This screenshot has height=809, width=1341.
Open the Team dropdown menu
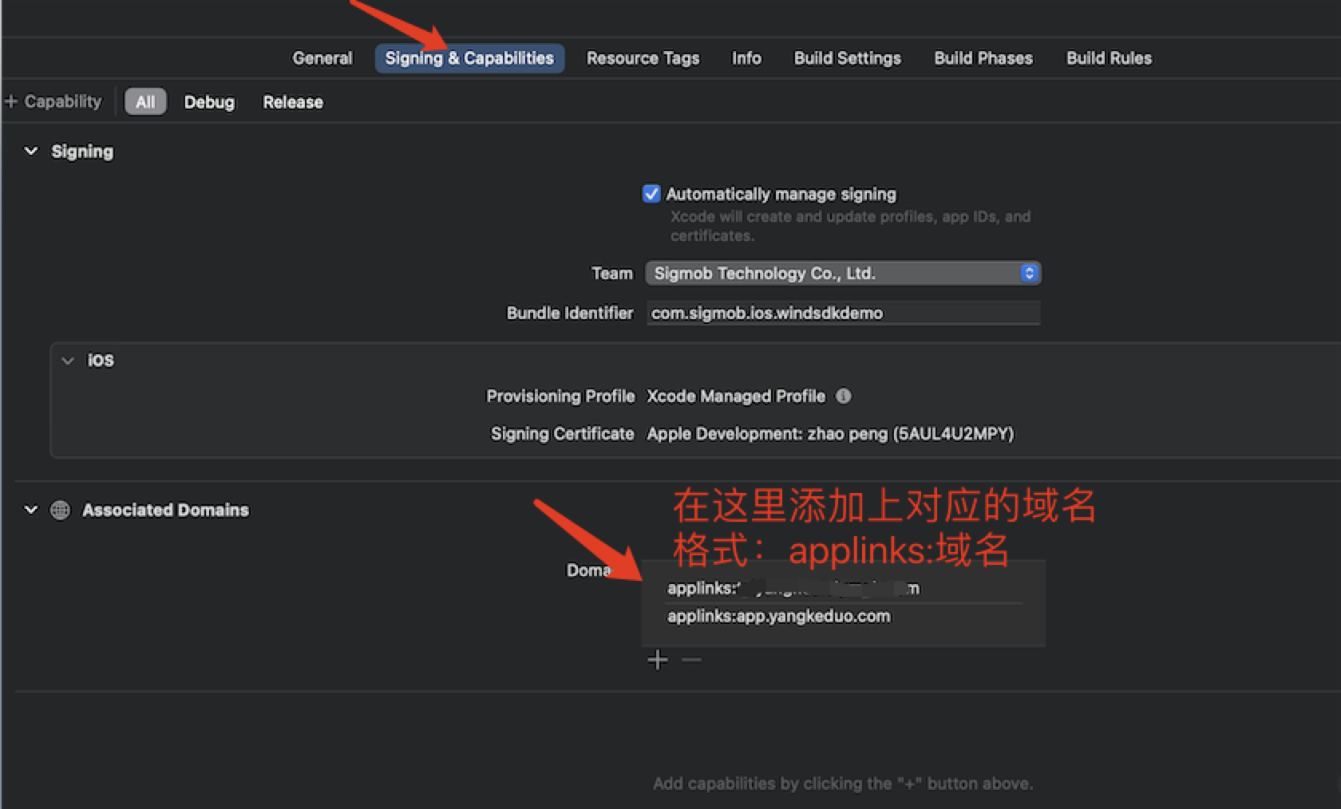point(843,274)
